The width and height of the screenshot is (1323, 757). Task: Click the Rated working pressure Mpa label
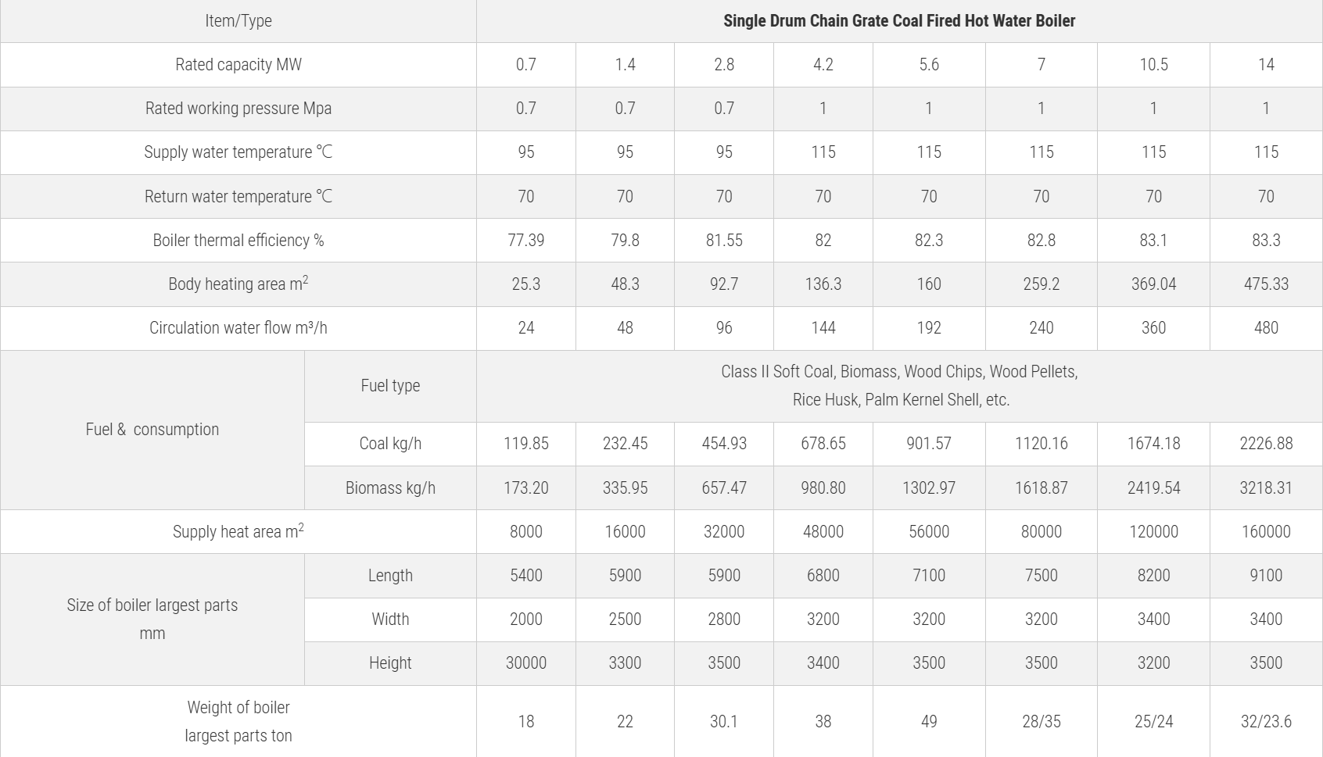[x=238, y=109]
